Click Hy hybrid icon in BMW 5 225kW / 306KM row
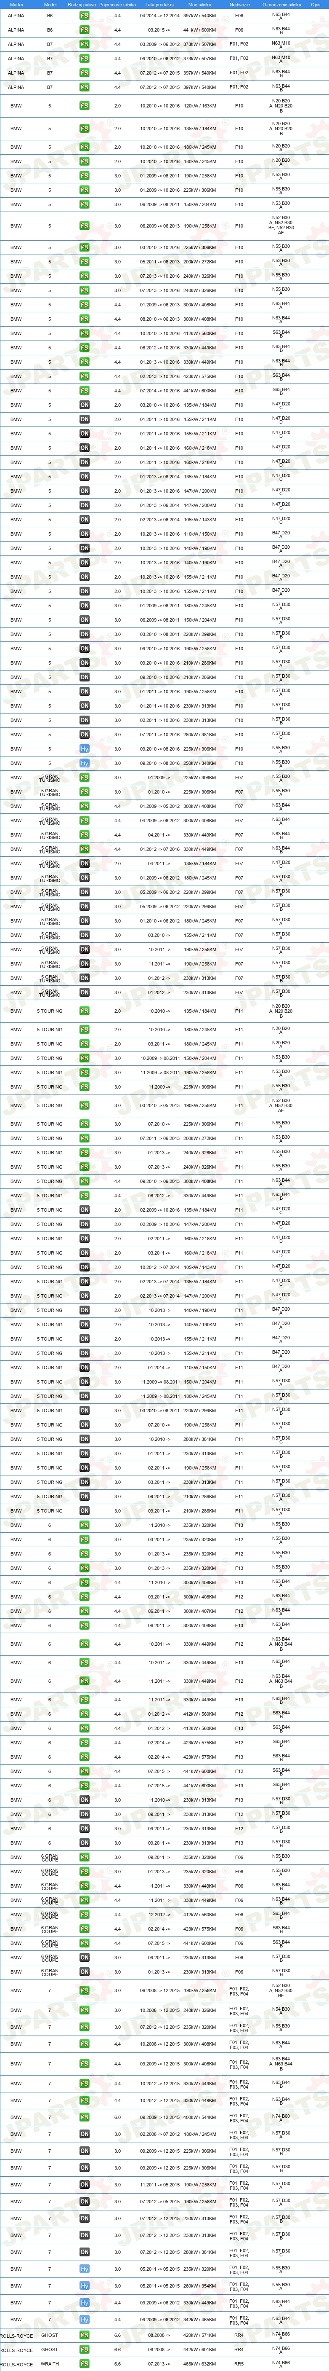This screenshot has width=329, height=2371. coord(85,749)
